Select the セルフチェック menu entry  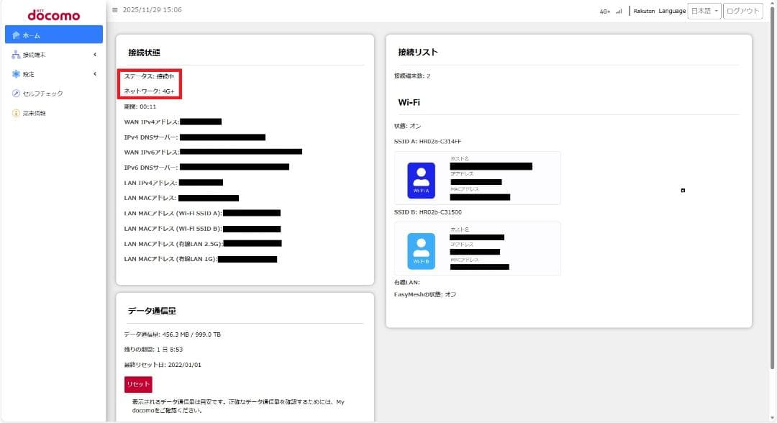(x=43, y=93)
